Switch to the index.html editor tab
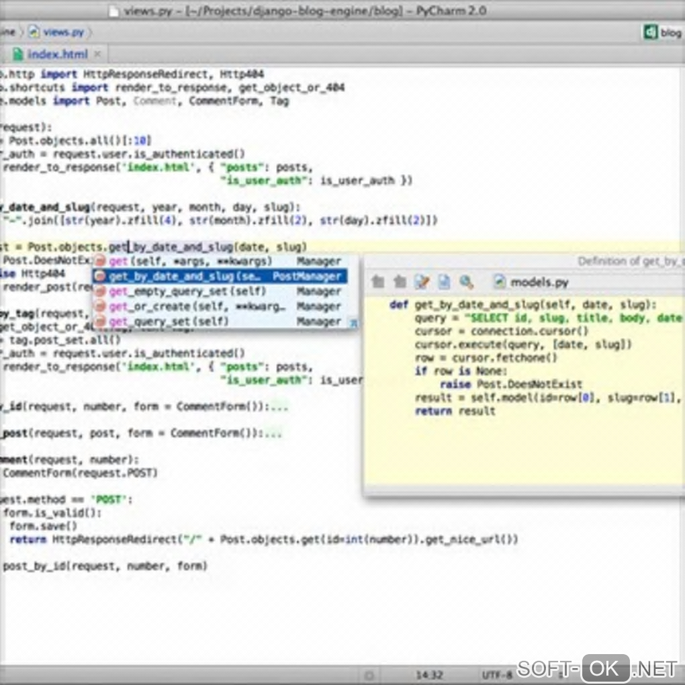 [x=58, y=54]
